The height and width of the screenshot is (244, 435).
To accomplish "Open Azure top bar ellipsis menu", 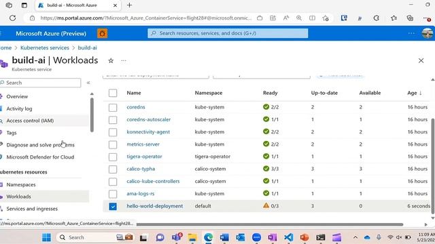I will [x=411, y=33].
